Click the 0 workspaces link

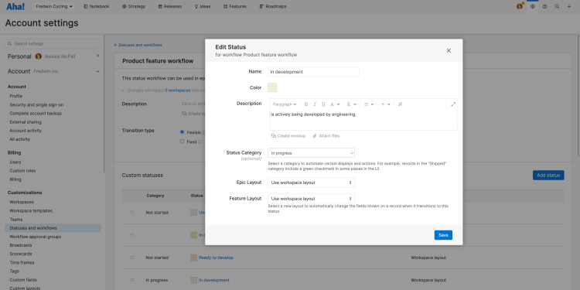(x=179, y=90)
